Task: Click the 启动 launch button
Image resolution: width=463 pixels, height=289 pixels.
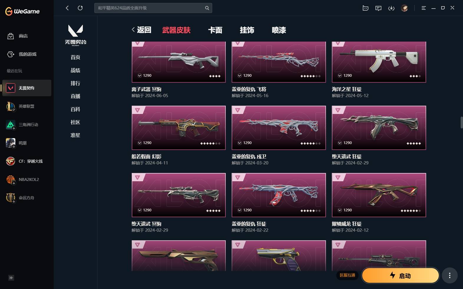Action: tap(401, 275)
